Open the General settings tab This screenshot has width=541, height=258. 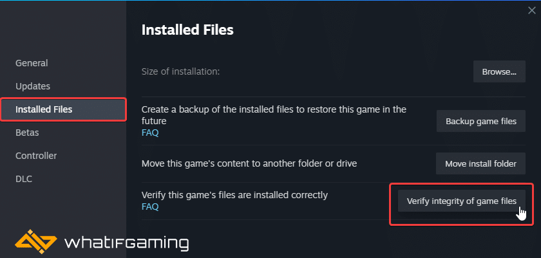coord(32,63)
